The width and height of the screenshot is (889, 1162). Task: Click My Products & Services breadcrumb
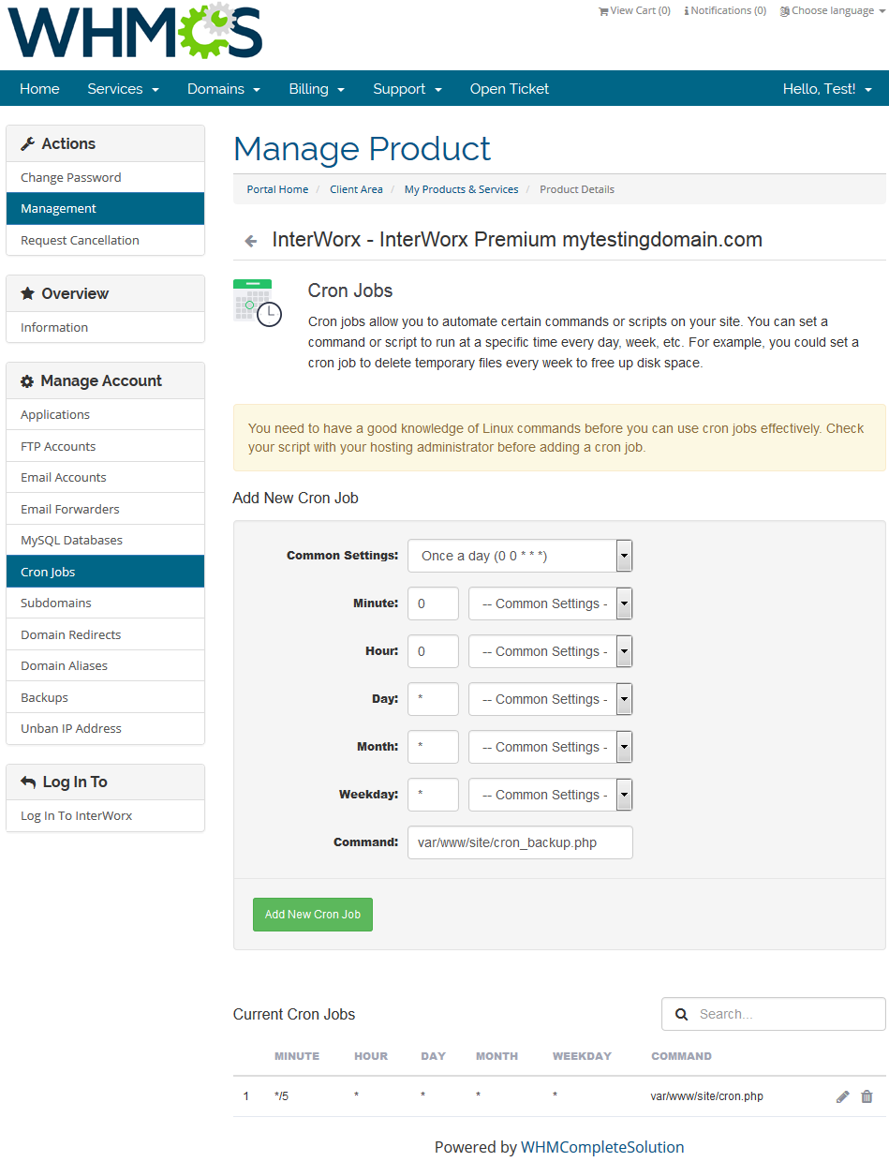[461, 189]
